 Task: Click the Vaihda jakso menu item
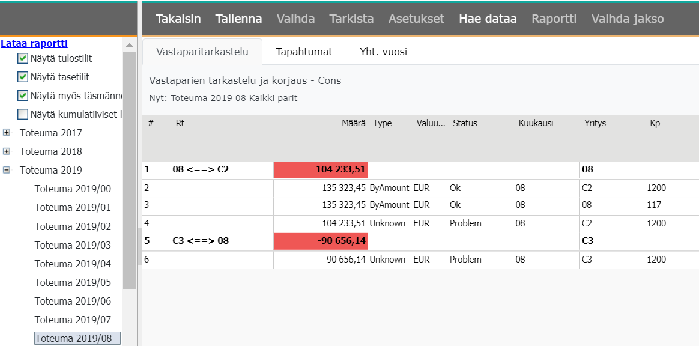pos(627,19)
